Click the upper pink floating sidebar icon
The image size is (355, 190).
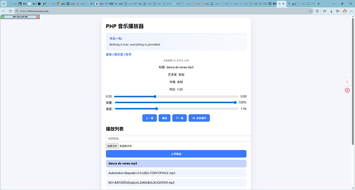pyautogui.click(x=347, y=82)
